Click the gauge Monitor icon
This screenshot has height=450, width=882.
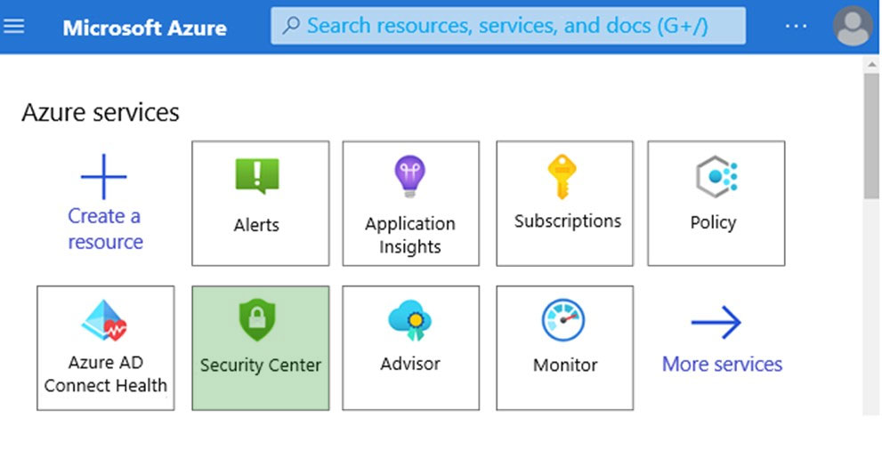tap(563, 320)
